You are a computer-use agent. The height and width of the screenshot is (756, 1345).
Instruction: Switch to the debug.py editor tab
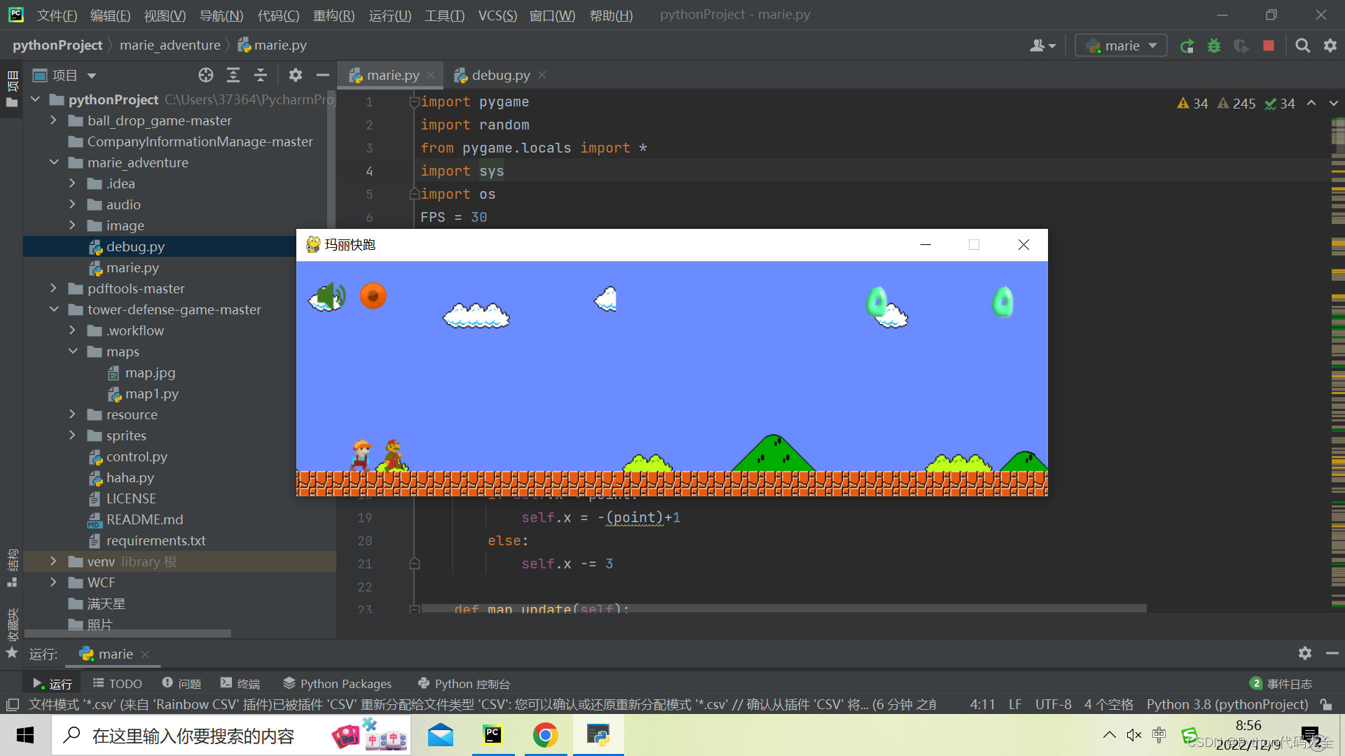click(500, 76)
